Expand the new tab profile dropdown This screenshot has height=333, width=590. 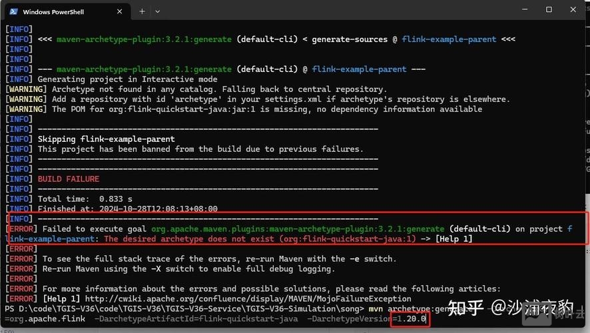click(158, 11)
